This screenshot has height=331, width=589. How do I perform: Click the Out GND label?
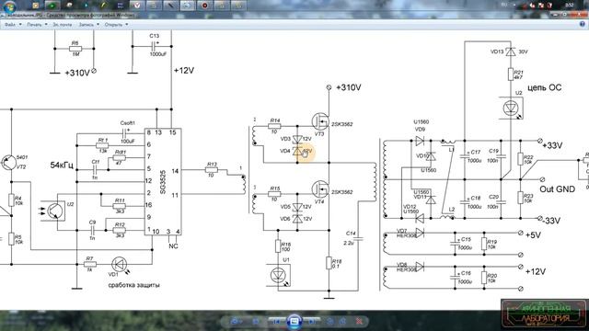[557, 189]
